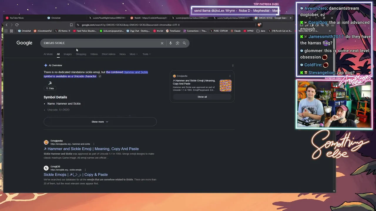Switch to the x.com/popstonox tab
The image size is (376, 211).
pyautogui.click(x=190, y=18)
